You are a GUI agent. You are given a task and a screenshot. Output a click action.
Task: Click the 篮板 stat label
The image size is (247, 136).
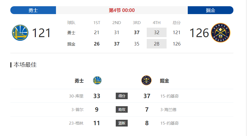tap(122, 123)
